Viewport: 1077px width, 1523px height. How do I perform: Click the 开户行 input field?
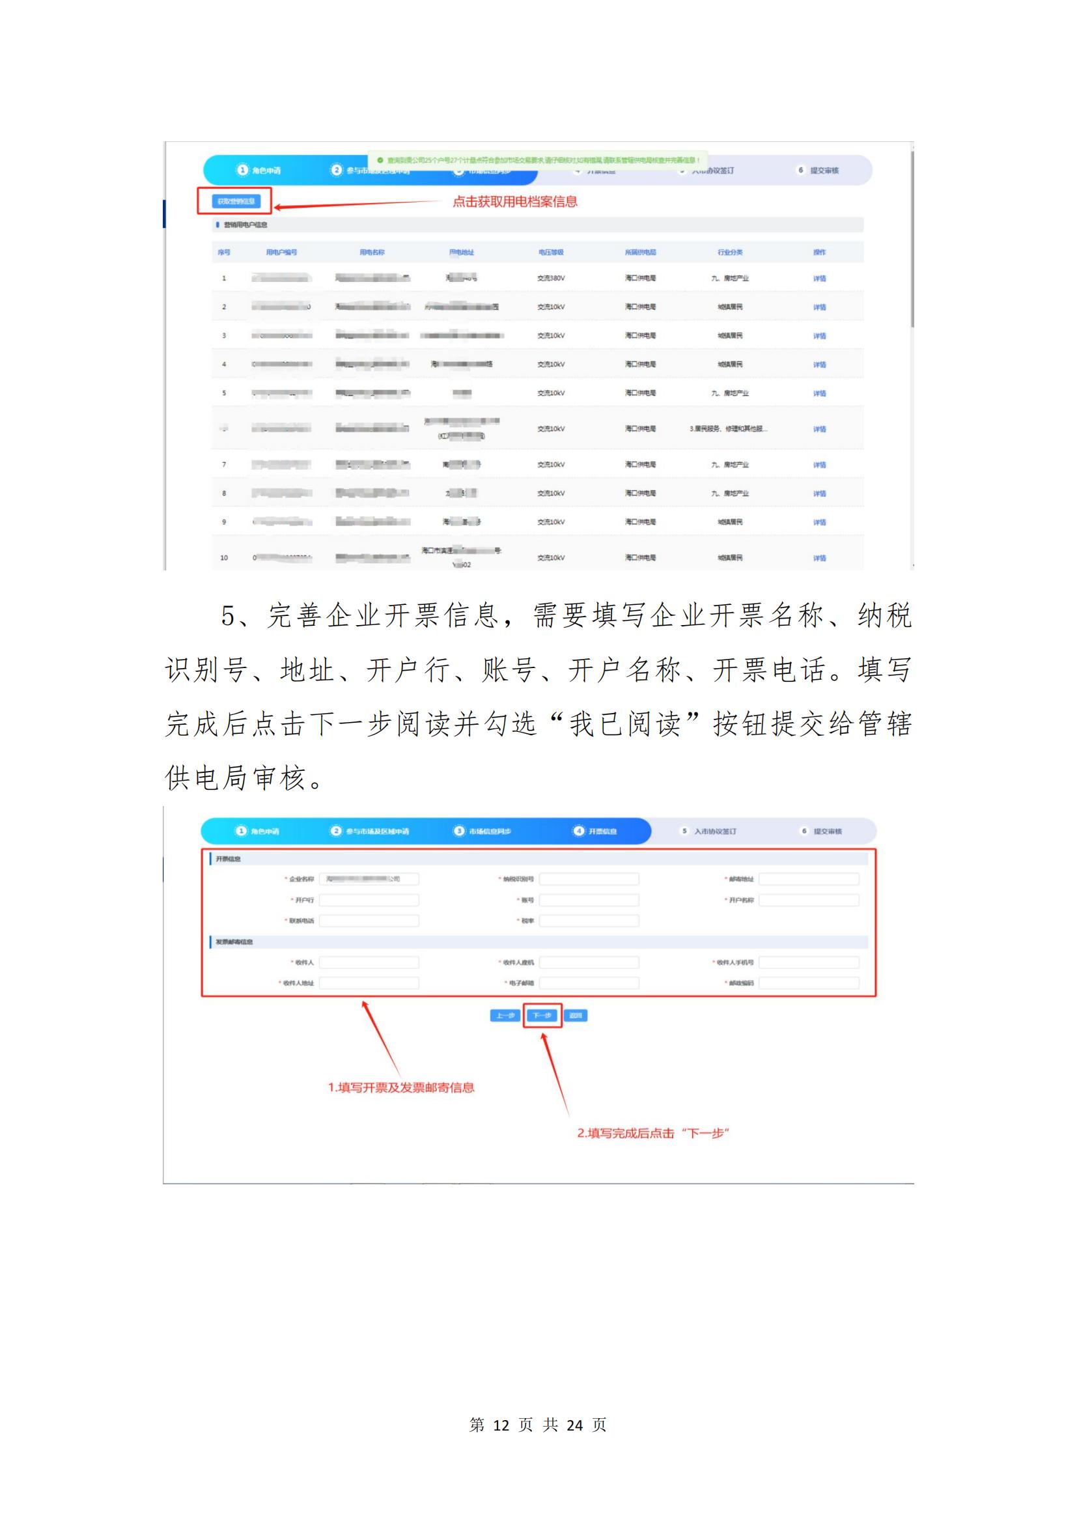point(369,900)
